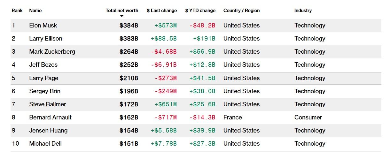Open Larry Ellison's profile link

(46, 39)
